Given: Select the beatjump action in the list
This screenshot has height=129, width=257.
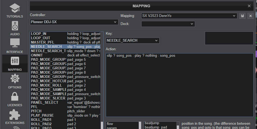Looking at the screenshot, I should (160, 123).
